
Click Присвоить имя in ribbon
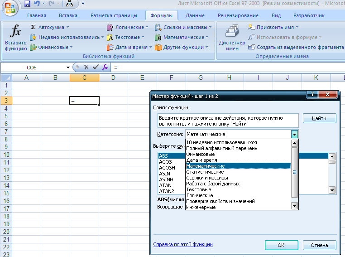[273, 27]
